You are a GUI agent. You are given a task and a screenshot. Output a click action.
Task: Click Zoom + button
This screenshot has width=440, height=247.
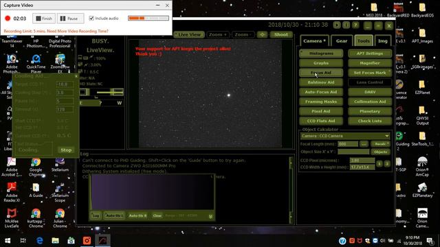click(218, 34)
